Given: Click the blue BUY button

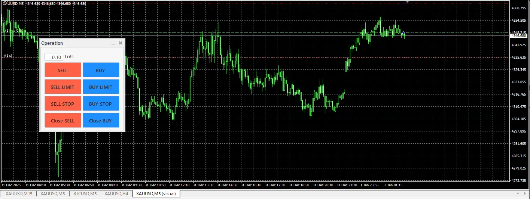Looking at the screenshot, I should [x=101, y=70].
